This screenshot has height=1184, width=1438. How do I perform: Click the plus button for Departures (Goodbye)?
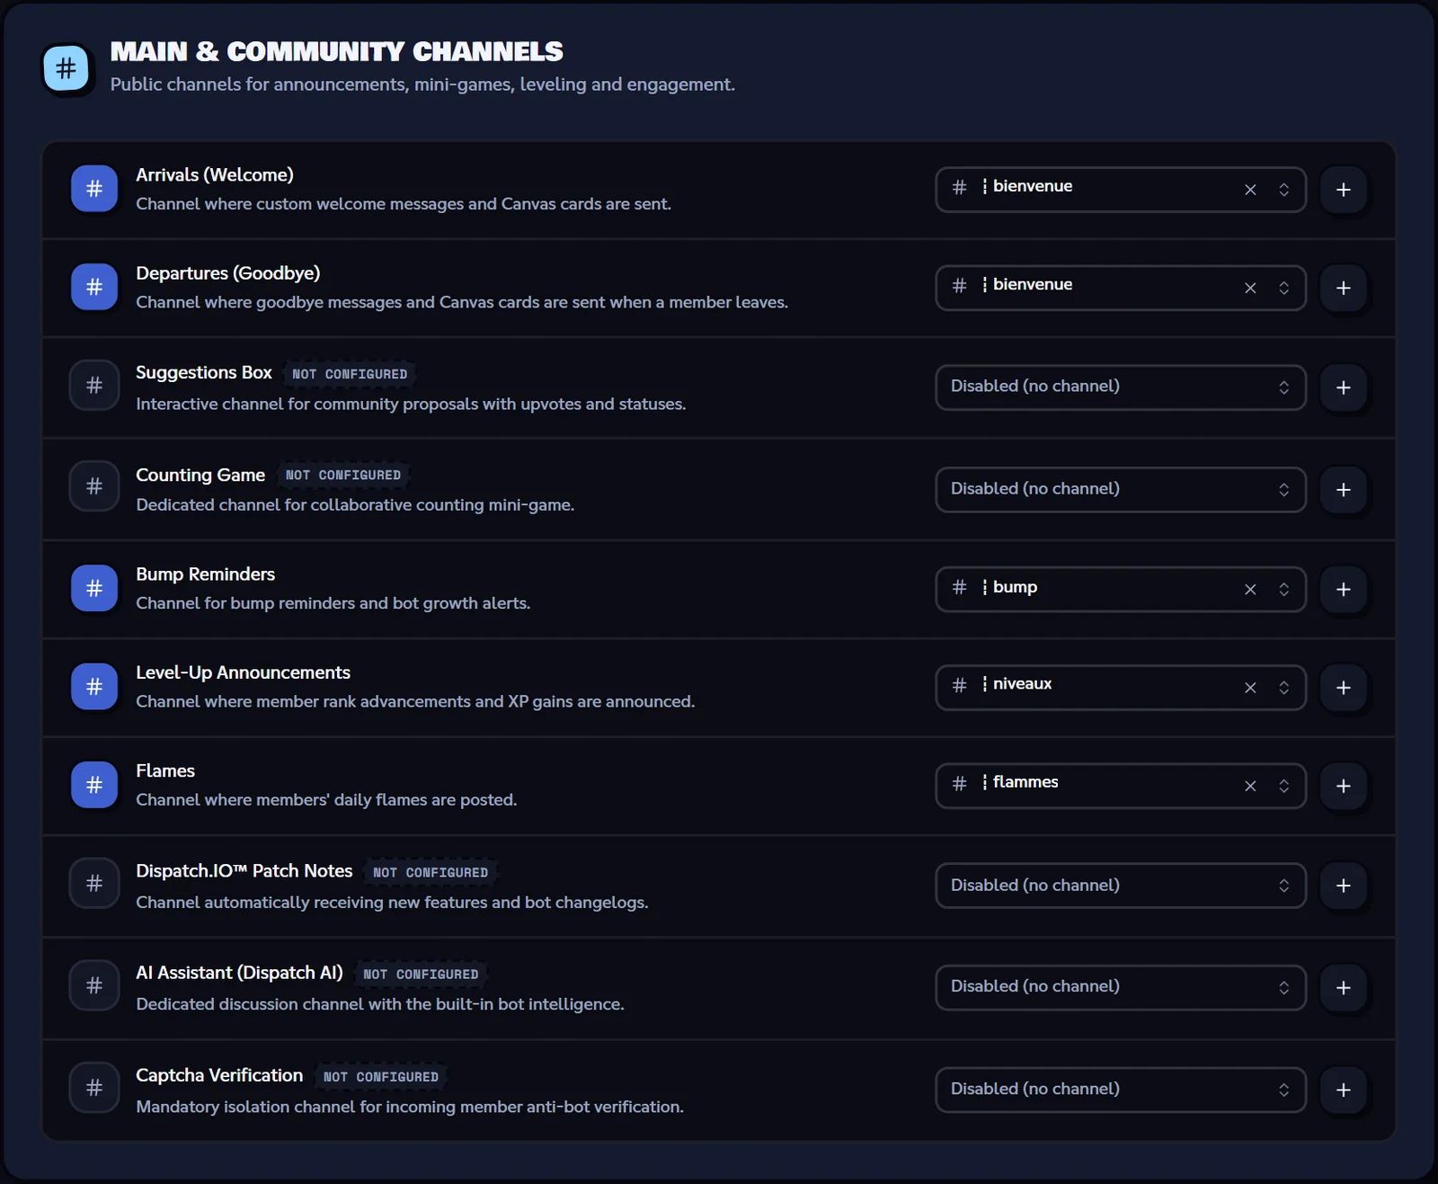pos(1344,288)
